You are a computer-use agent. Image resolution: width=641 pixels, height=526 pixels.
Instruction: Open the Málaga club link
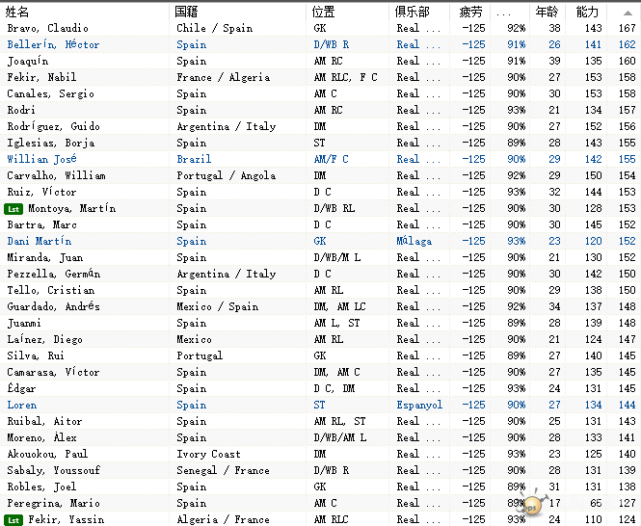[414, 241]
